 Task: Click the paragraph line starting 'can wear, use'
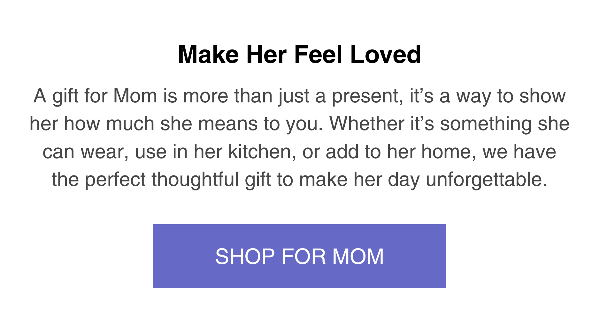(299, 152)
